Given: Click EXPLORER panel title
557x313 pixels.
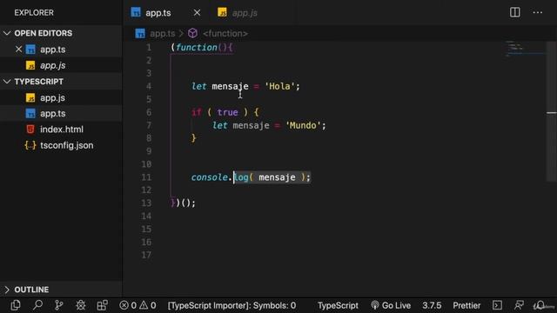Looking at the screenshot, I should [x=34, y=13].
